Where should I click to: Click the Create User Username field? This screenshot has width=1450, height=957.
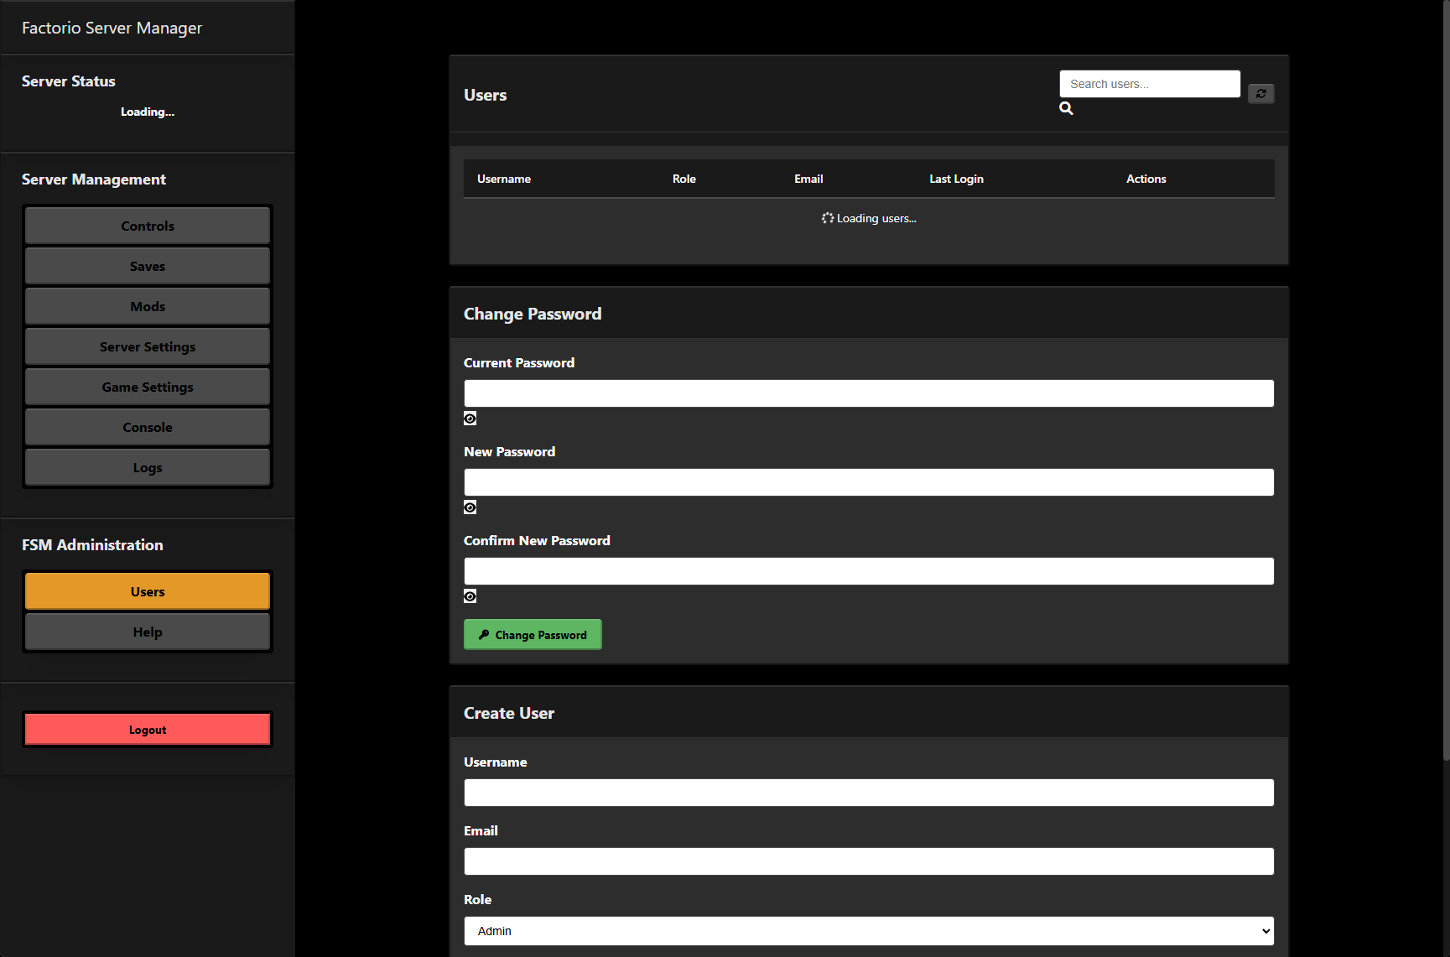point(869,793)
